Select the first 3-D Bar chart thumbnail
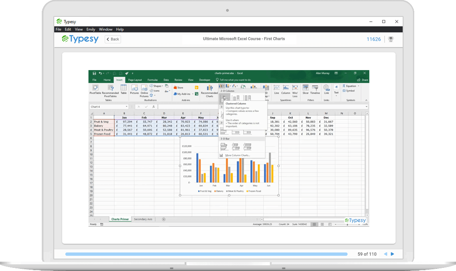 click(224, 146)
